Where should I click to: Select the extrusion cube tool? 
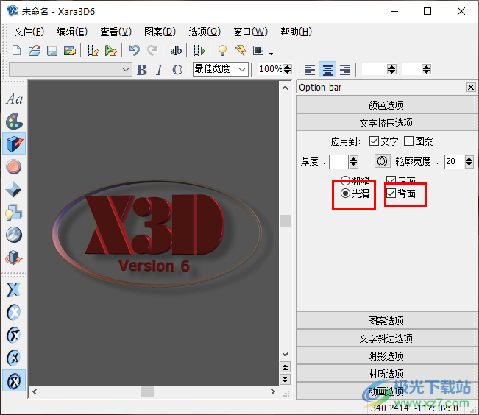(x=14, y=143)
